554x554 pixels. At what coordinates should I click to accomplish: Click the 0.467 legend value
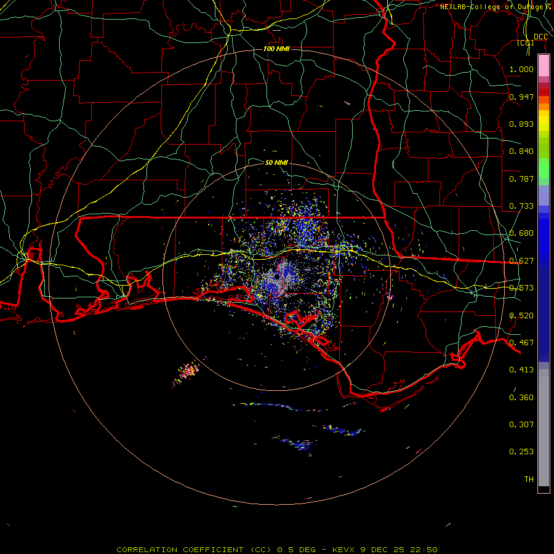tap(521, 343)
